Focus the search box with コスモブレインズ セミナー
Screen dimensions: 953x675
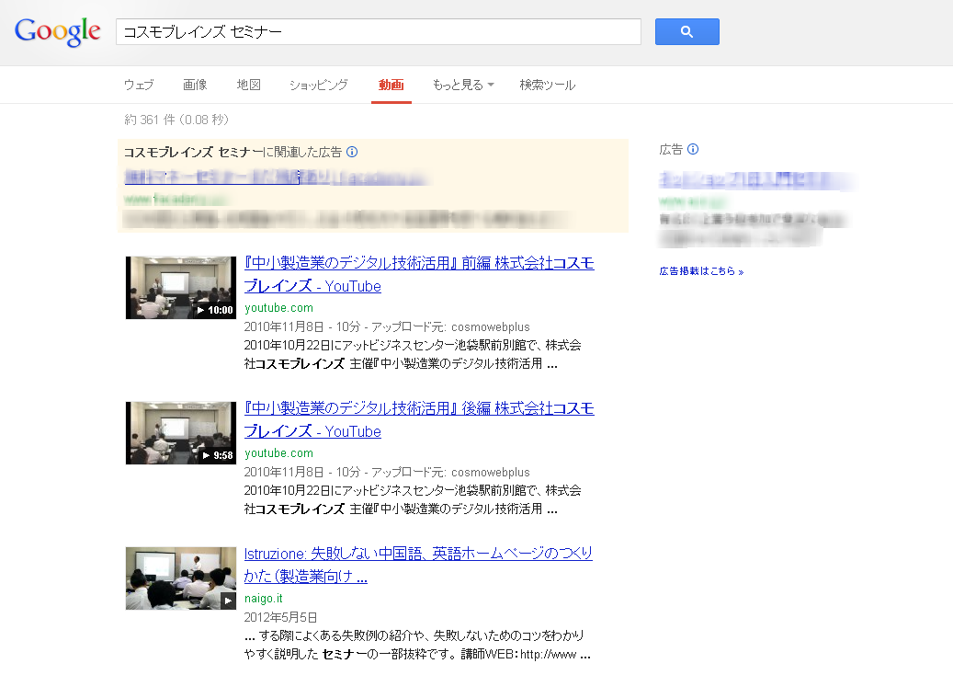click(x=378, y=31)
